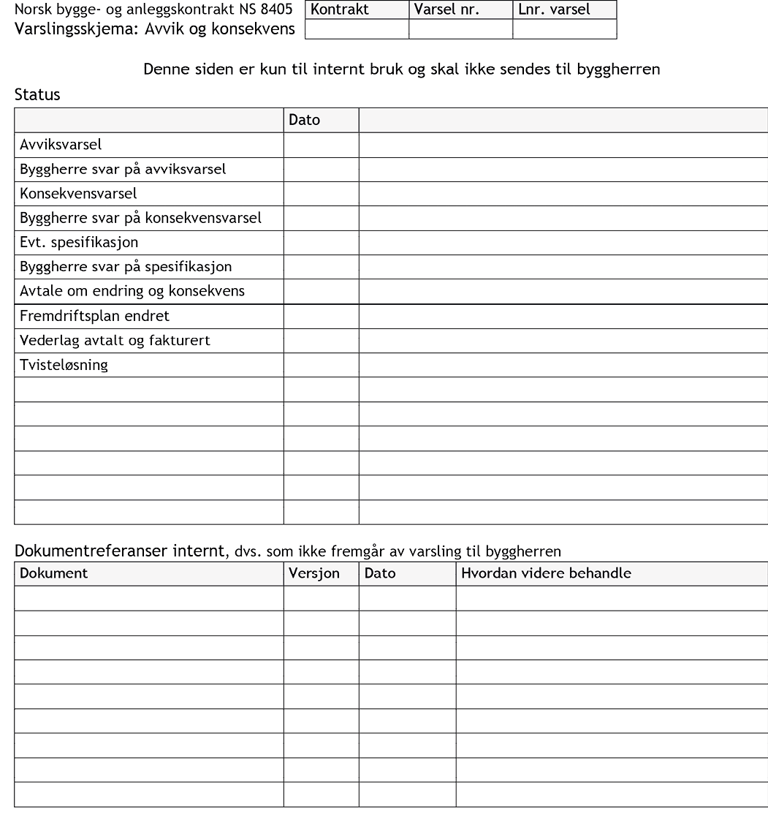Click the Dato cell for Konsekvensvarsel
The height and width of the screenshot is (827, 768).
click(321, 194)
